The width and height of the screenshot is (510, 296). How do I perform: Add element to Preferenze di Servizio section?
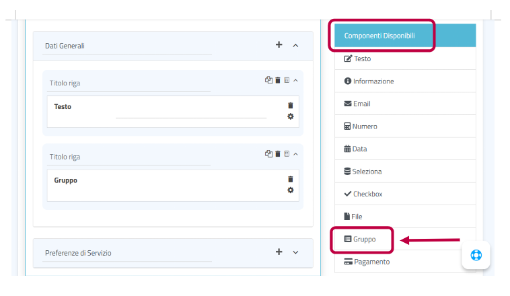pyautogui.click(x=279, y=252)
